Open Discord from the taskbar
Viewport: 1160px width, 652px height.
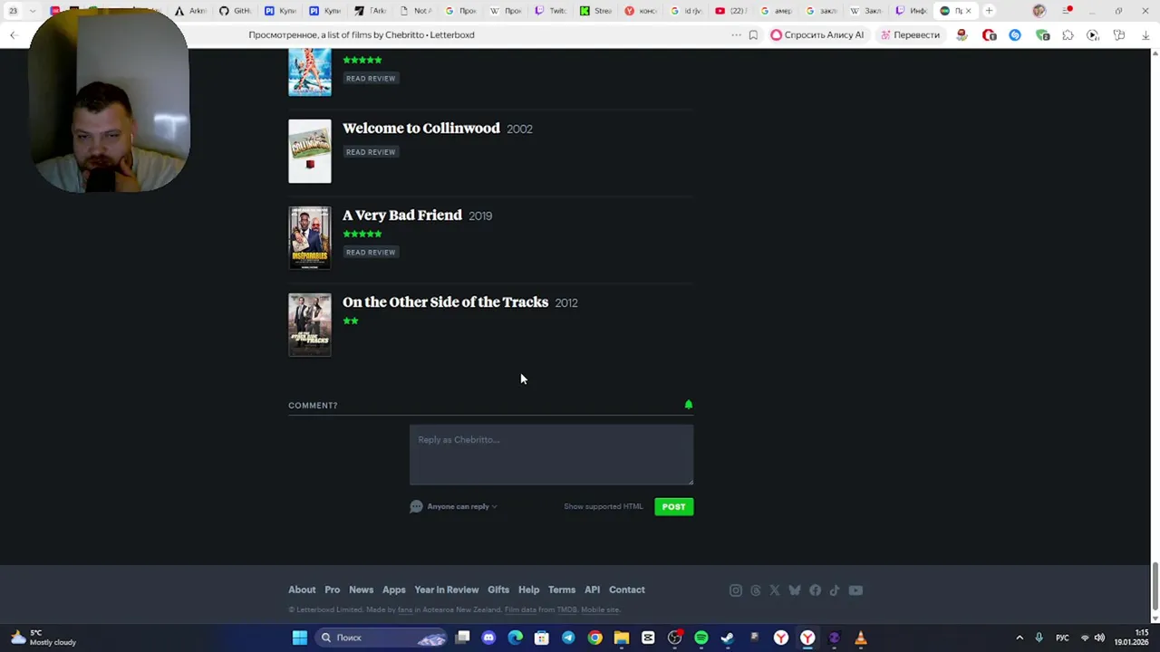coord(488,638)
